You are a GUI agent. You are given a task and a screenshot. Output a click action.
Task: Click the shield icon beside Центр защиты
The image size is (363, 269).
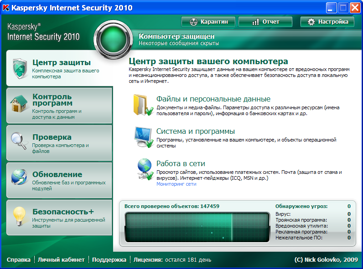coord(19,69)
